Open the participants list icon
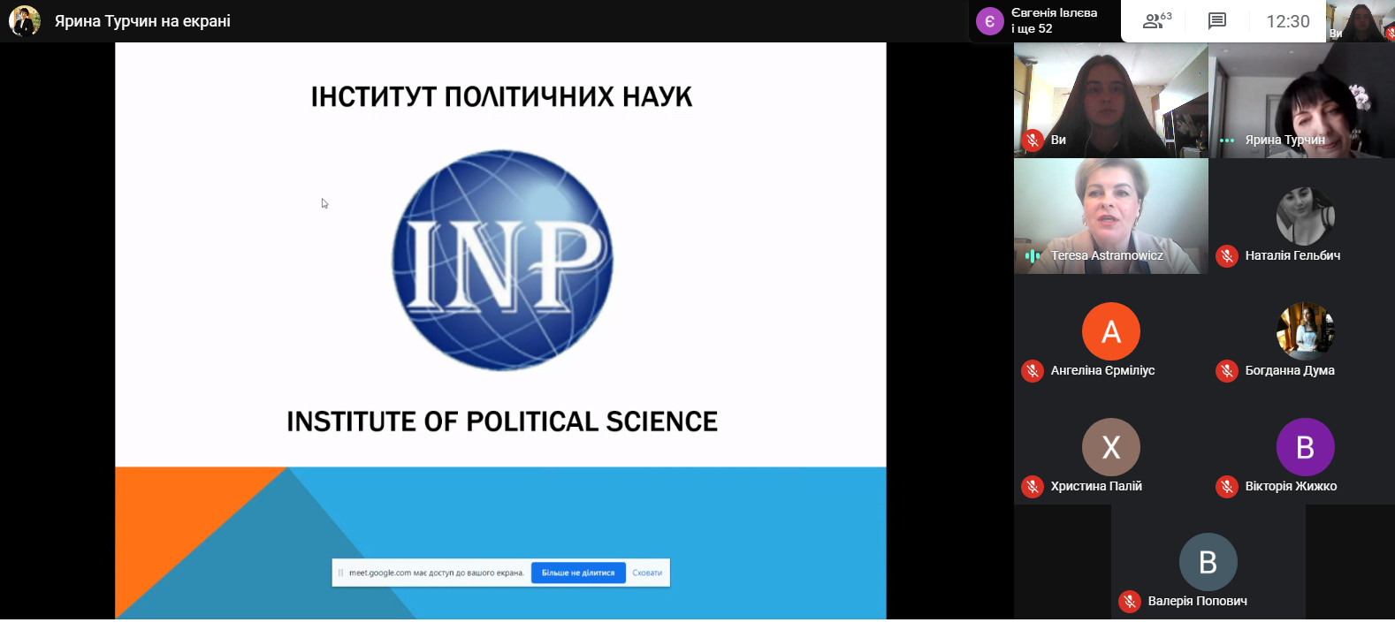The image size is (1395, 630). [x=1155, y=21]
